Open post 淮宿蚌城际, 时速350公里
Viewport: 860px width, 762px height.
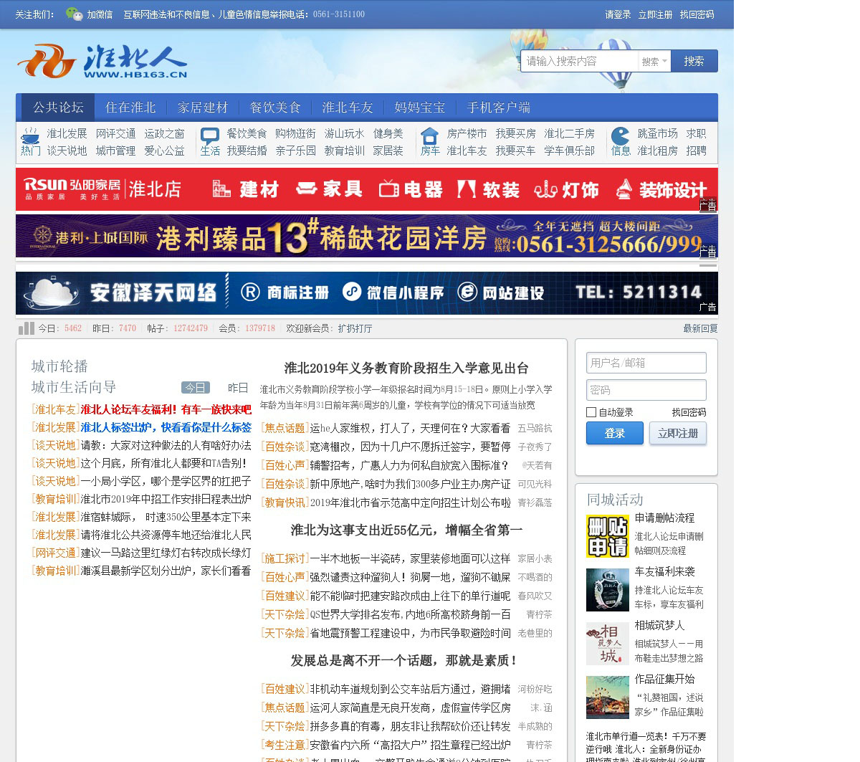pyautogui.click(x=166, y=517)
